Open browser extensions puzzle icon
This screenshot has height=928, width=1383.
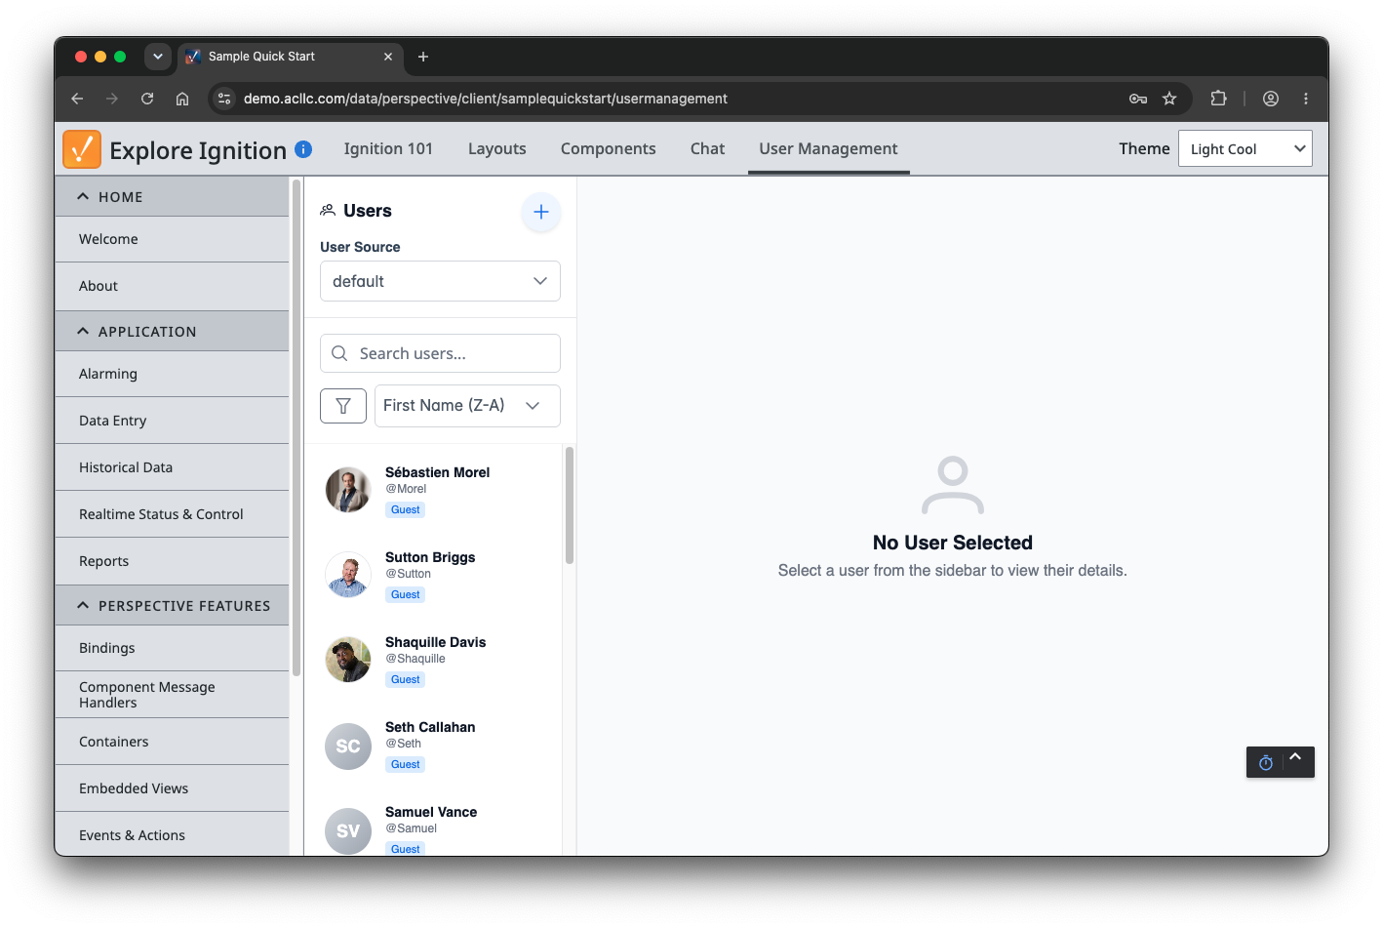point(1218,99)
